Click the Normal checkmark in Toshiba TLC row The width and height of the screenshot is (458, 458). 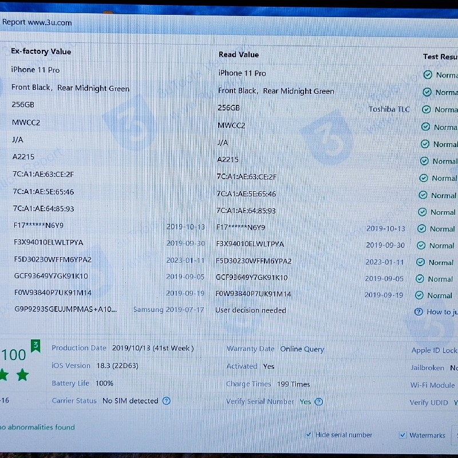tap(427, 109)
